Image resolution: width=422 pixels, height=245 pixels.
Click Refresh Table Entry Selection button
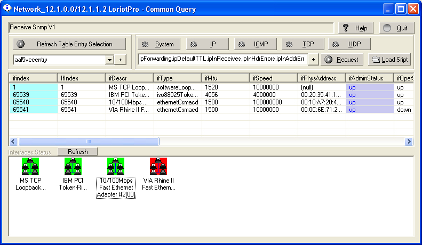click(x=69, y=44)
